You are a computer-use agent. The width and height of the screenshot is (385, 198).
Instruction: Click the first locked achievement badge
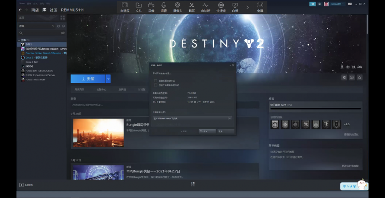[x=275, y=124]
